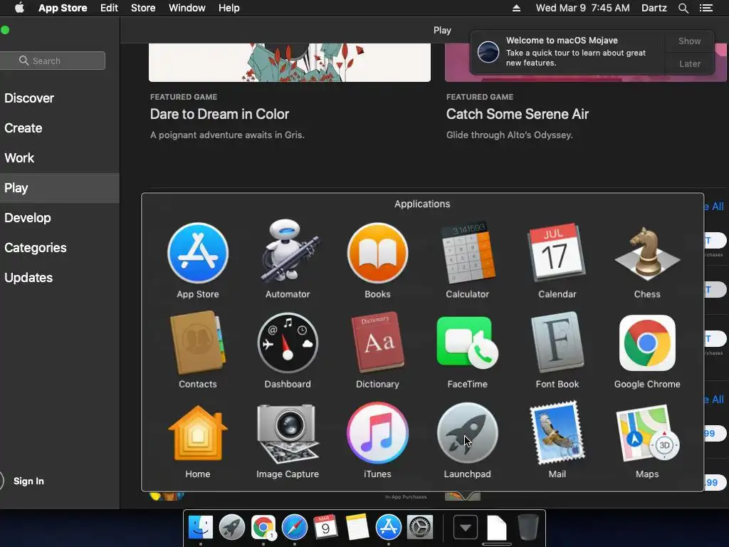Select Create in the sidebar

23,128
